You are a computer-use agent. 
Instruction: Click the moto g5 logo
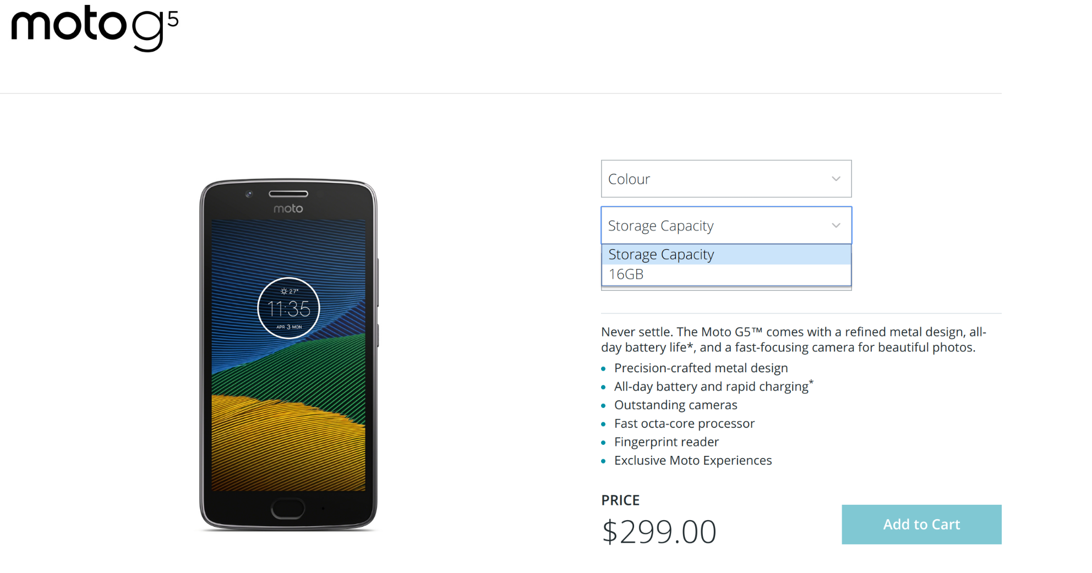point(95,28)
